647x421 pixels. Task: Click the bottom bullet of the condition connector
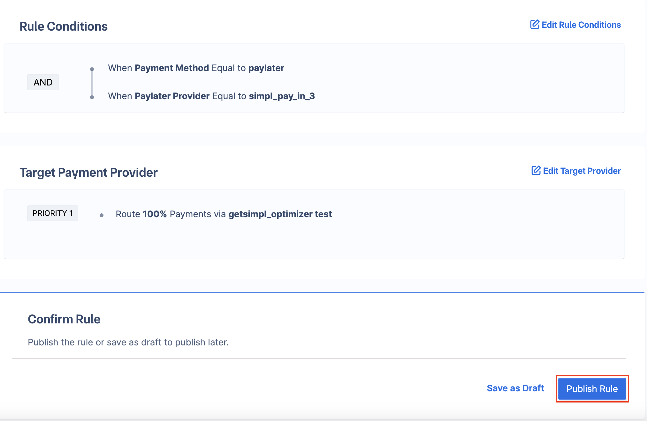pyautogui.click(x=92, y=97)
